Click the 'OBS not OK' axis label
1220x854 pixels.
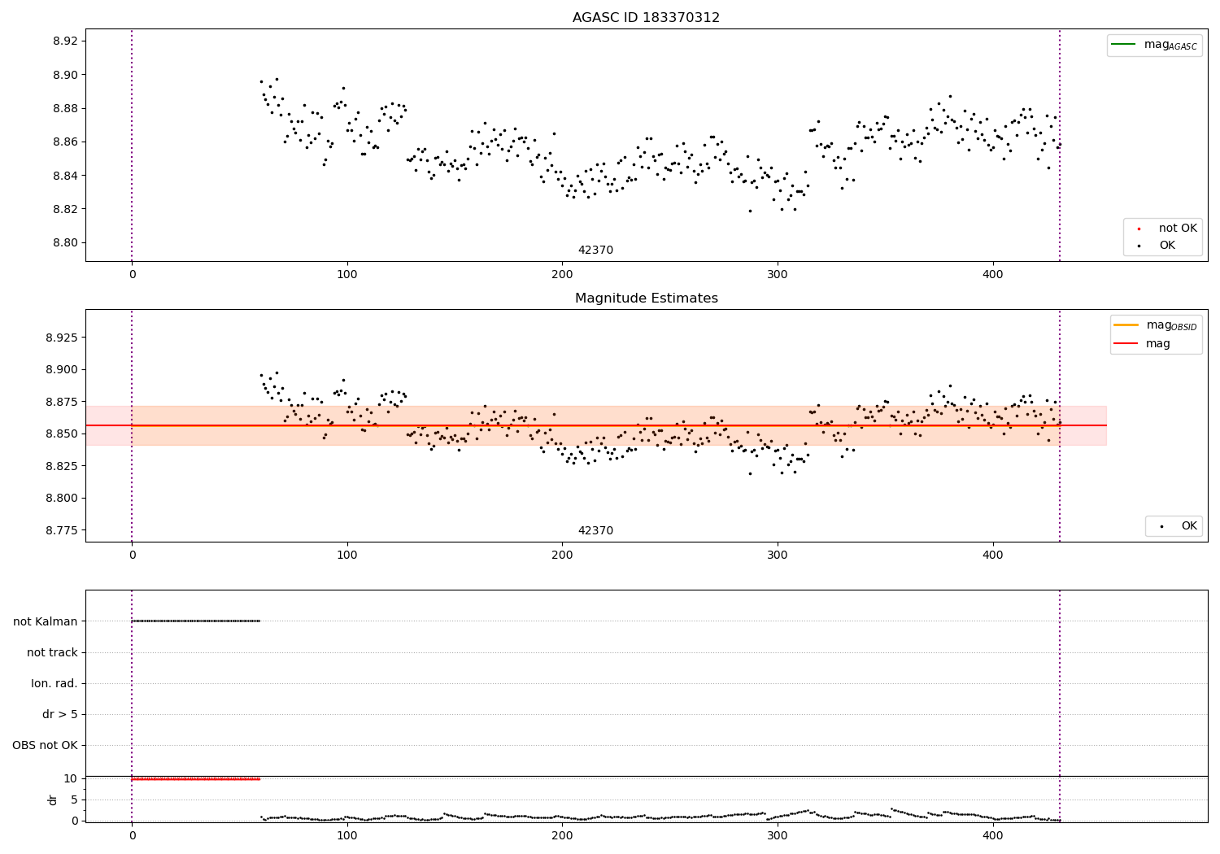45,746
